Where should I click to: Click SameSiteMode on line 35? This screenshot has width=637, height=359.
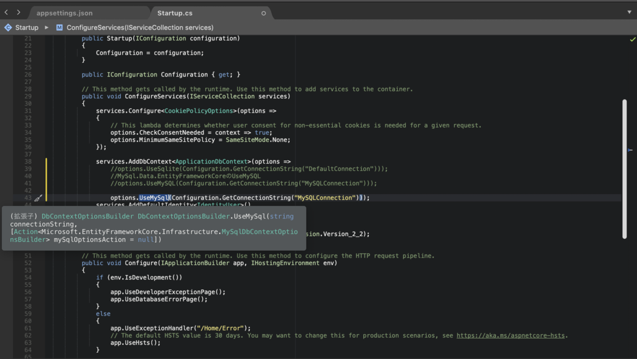click(248, 140)
